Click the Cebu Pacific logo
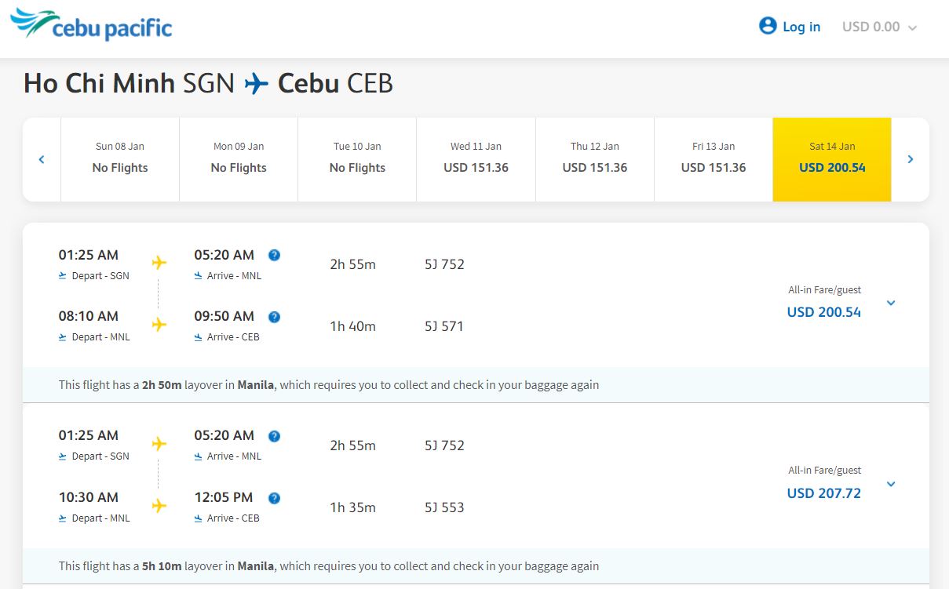The height and width of the screenshot is (589, 949). click(x=91, y=26)
